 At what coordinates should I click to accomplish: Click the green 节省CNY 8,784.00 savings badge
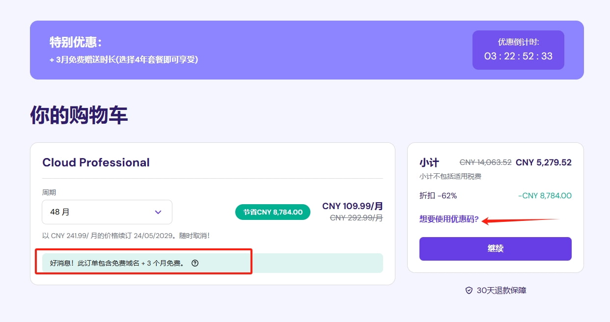[x=273, y=212]
